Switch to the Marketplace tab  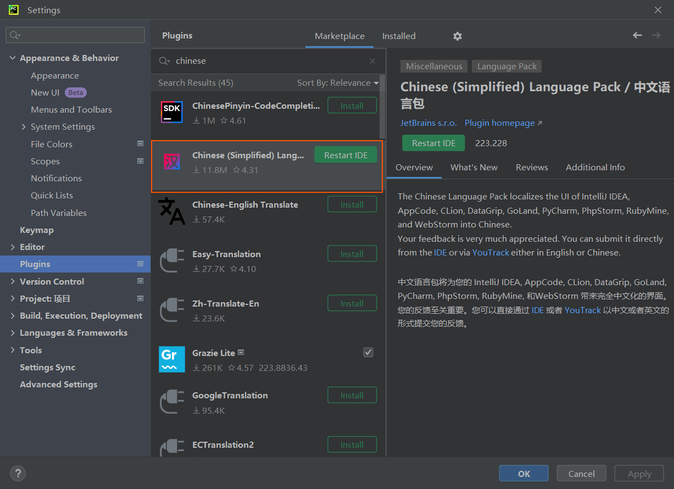339,36
